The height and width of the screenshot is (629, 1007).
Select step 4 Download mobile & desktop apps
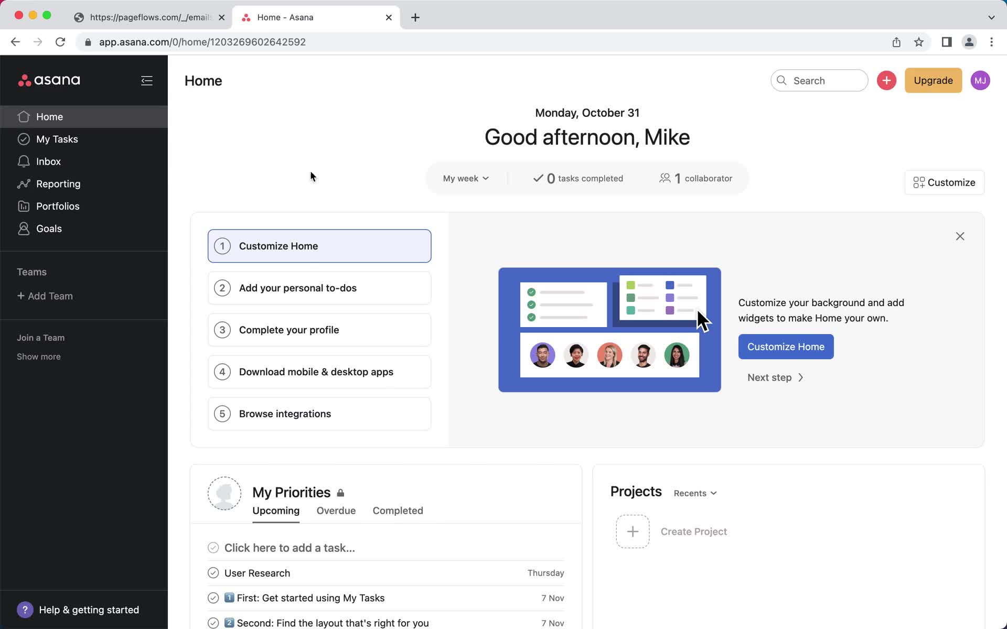[x=319, y=372]
